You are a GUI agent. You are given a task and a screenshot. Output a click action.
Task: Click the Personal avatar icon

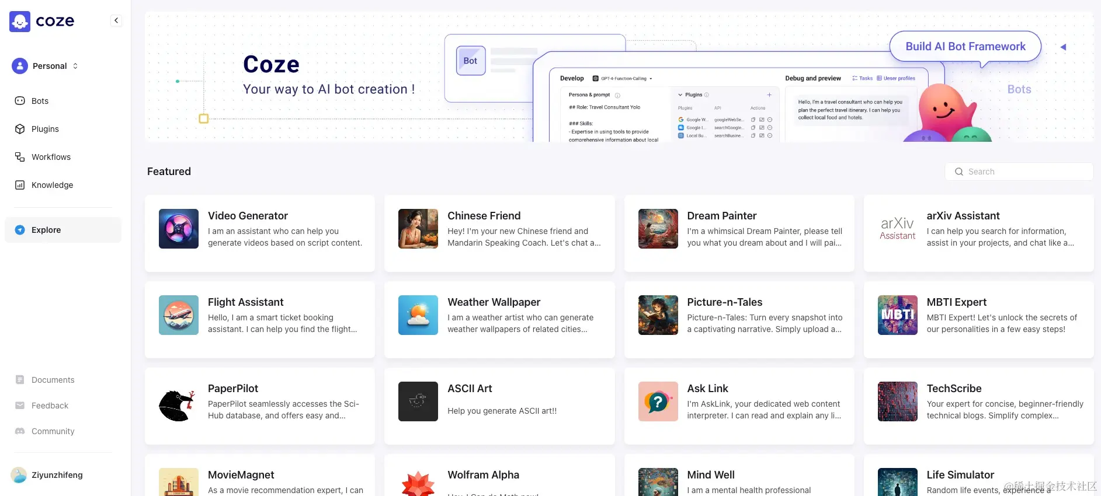click(x=20, y=66)
